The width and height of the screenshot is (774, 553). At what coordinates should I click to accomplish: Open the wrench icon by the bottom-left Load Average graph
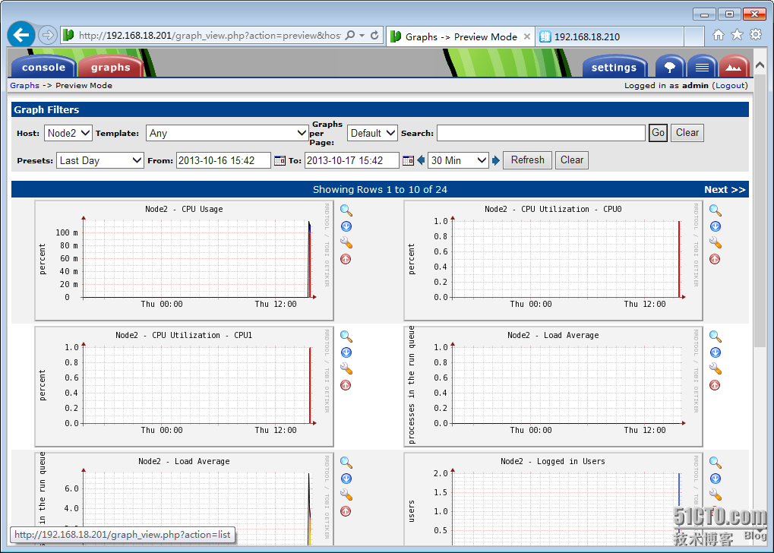[346, 495]
